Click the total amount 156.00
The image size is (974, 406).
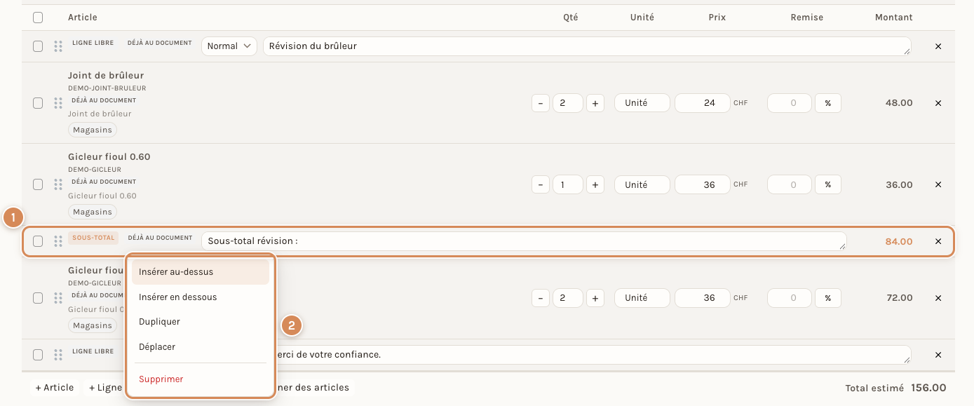tap(928, 388)
